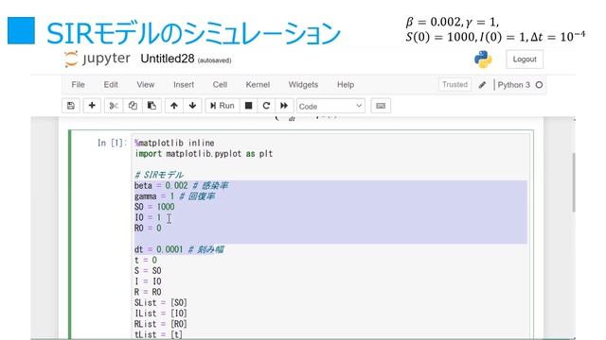Click the autosaved status text
606x340 pixels.
click(x=215, y=60)
